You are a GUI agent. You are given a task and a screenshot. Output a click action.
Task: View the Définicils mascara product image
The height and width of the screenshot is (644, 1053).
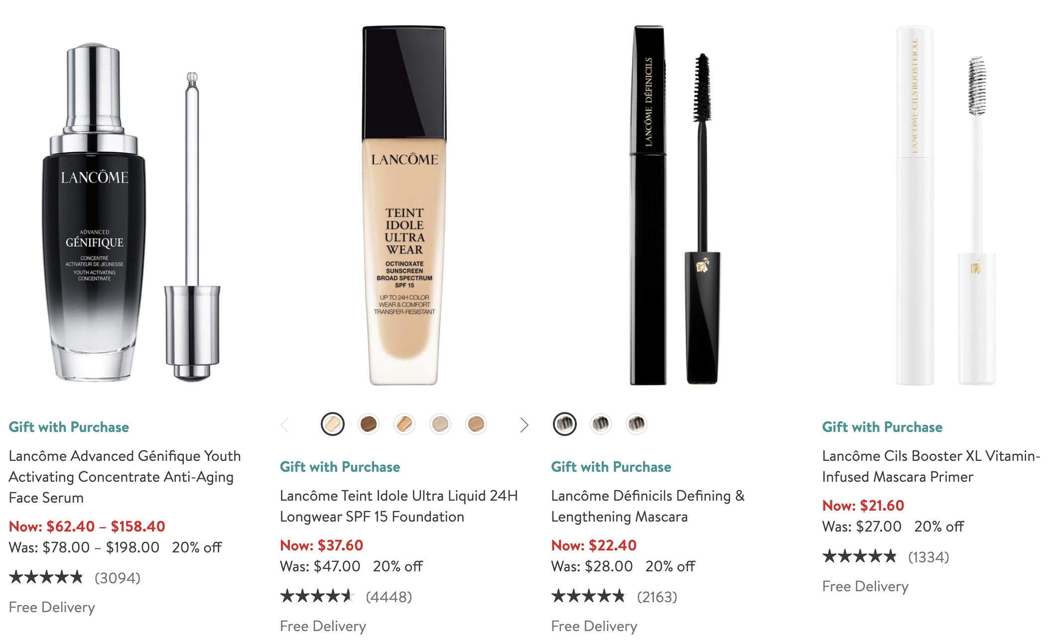point(675,205)
